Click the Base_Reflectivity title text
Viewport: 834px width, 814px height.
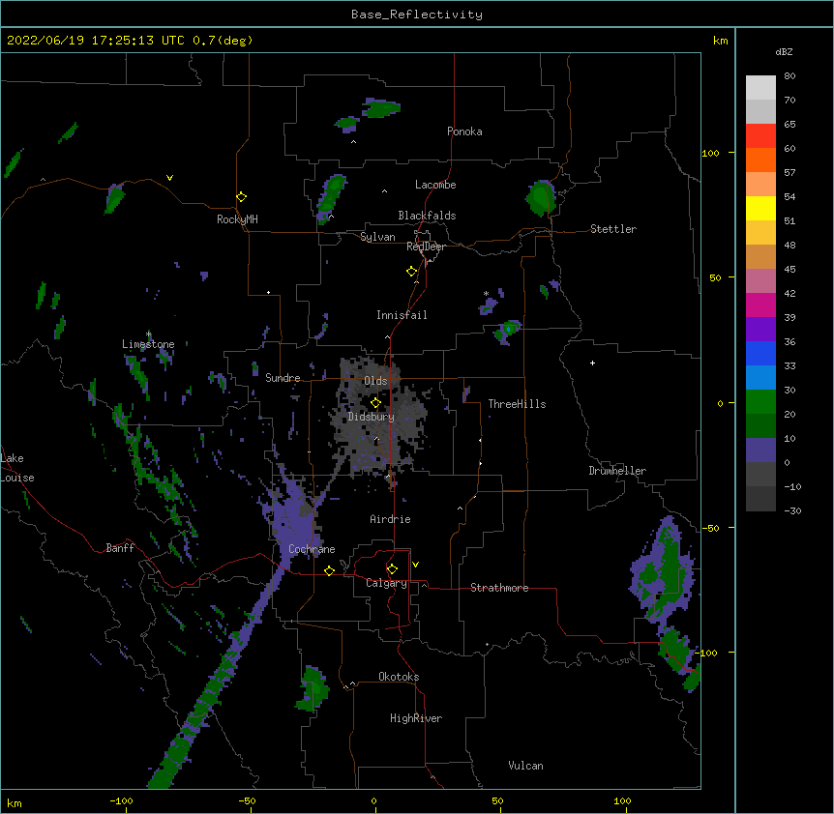coord(417,15)
